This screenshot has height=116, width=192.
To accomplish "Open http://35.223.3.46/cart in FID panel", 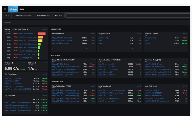I will (153, 64).
